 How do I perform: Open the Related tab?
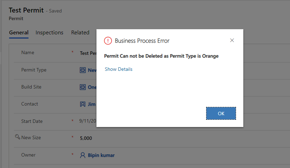(x=80, y=33)
